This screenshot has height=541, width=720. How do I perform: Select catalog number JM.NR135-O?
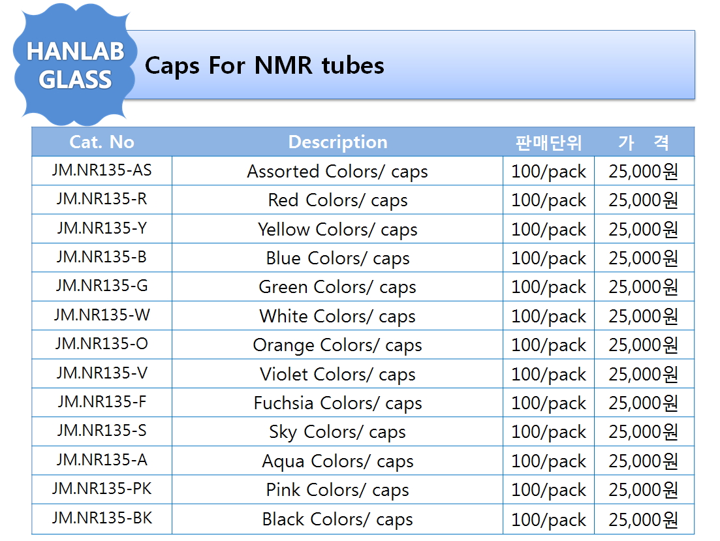point(101,344)
